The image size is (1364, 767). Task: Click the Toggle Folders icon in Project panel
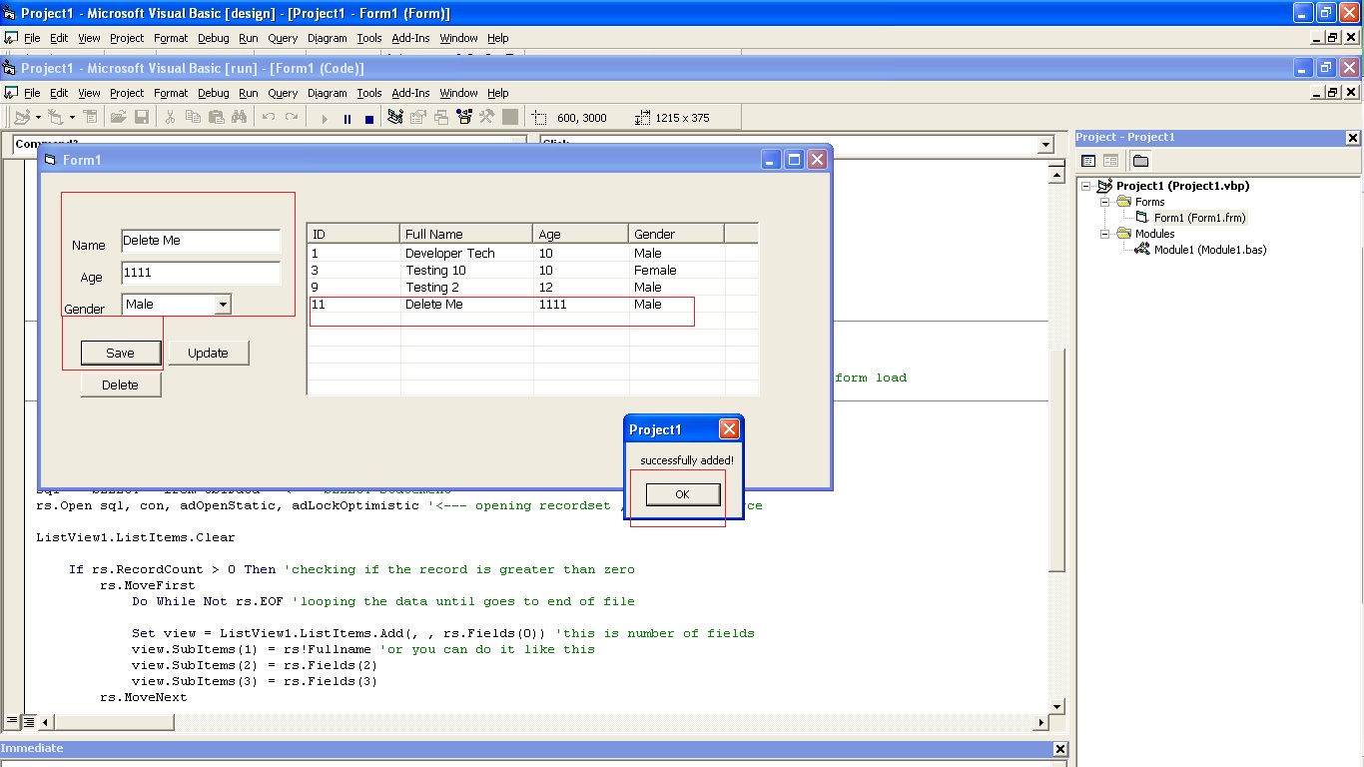(x=1140, y=160)
